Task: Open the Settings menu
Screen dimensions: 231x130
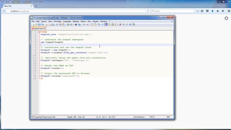Action: click(x=76, y=21)
